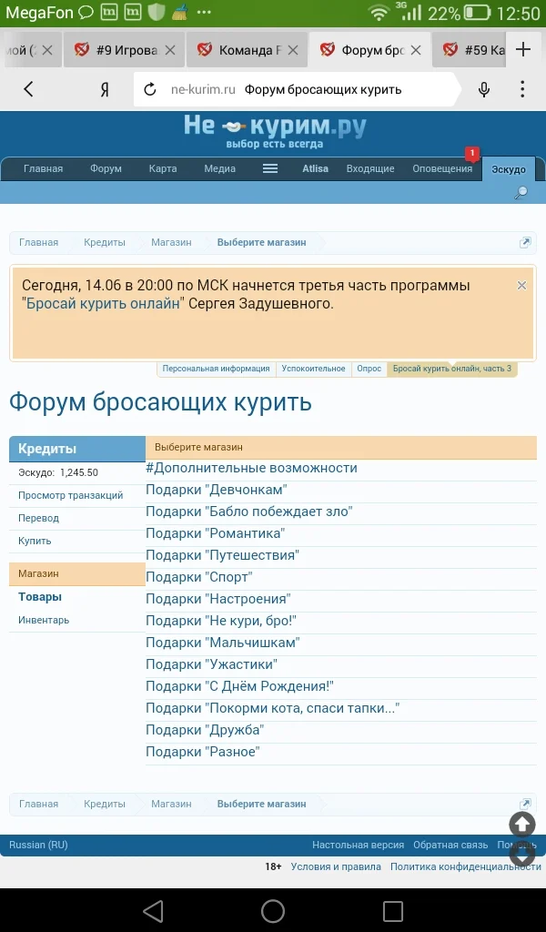
Task: Open the #Дополнительные возможности shop
Action: (251, 468)
